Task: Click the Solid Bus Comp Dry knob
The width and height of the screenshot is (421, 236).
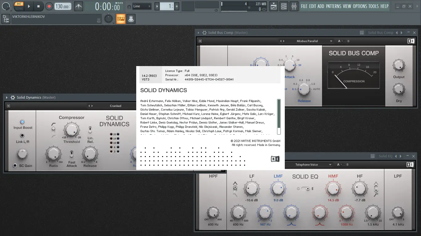Action: click(399, 89)
